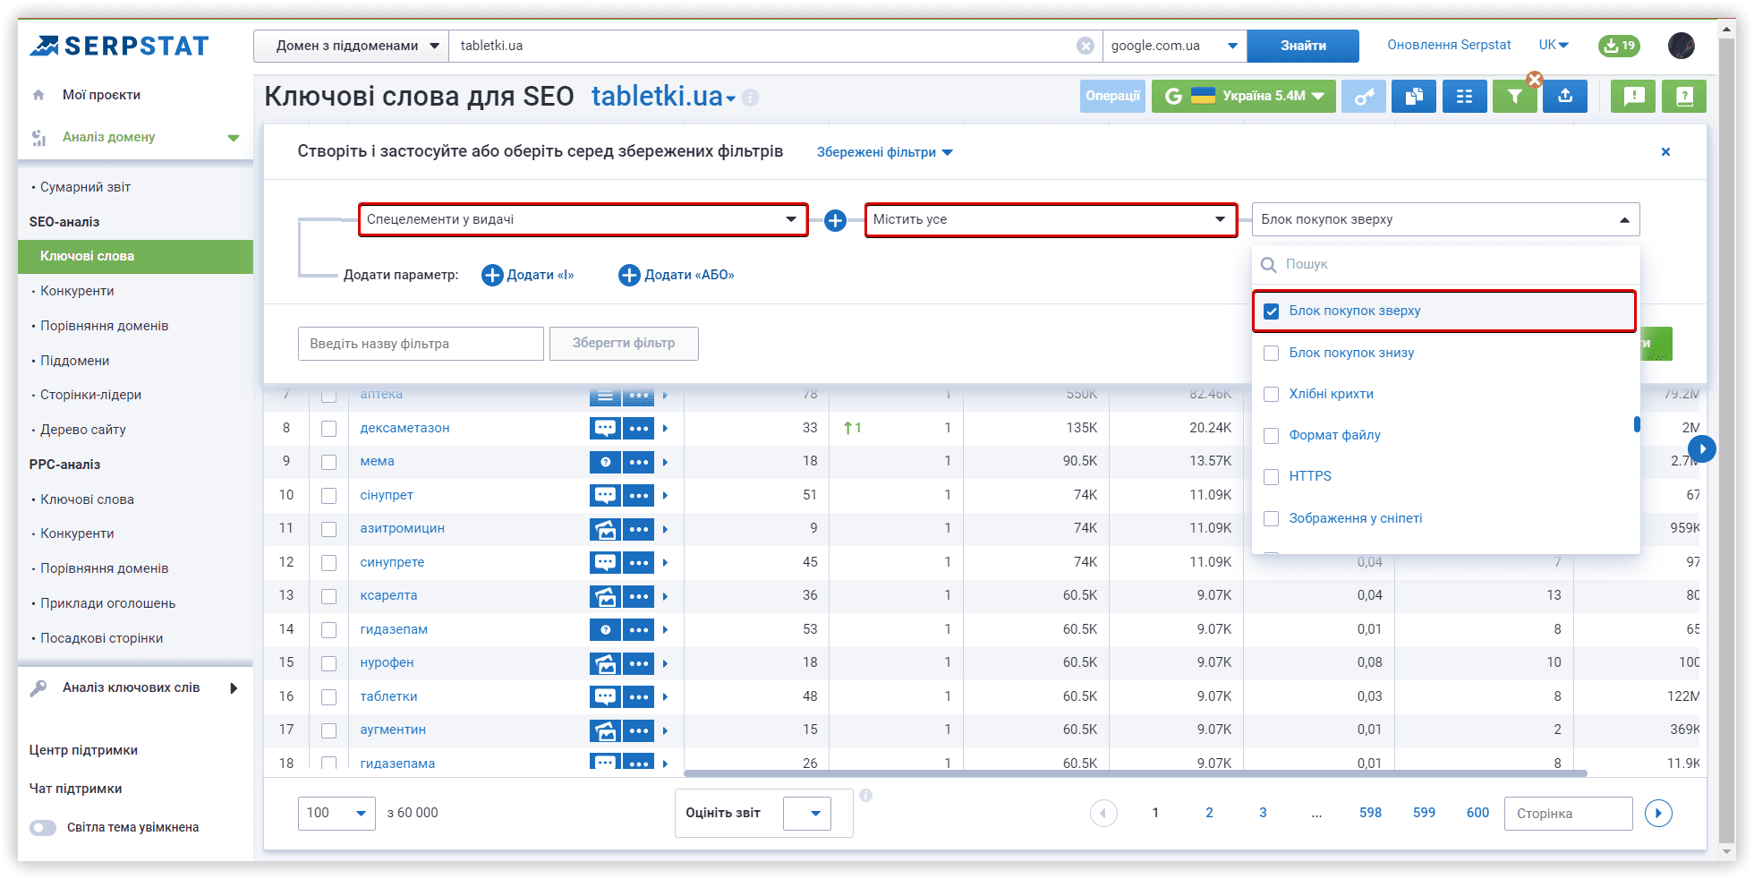The width and height of the screenshot is (1754, 879).
Task: Check the Блок покупок знизу option
Action: pos(1271,353)
